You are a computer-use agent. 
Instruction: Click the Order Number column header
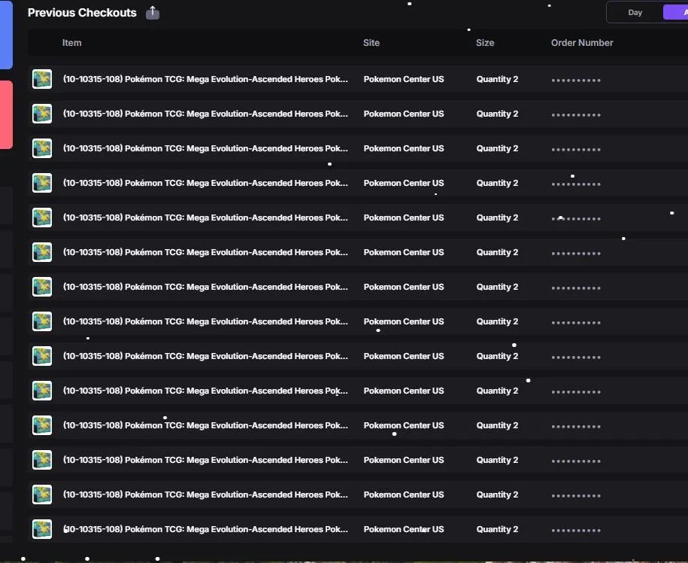tap(582, 43)
